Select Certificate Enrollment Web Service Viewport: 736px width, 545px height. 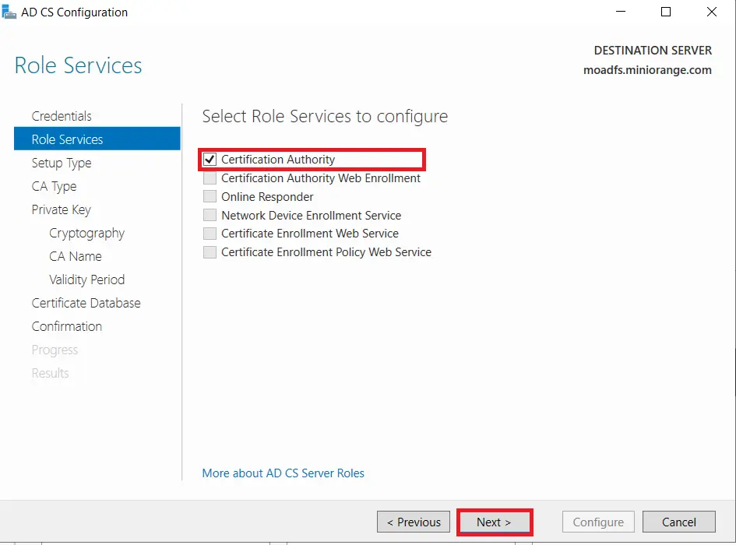coord(209,234)
